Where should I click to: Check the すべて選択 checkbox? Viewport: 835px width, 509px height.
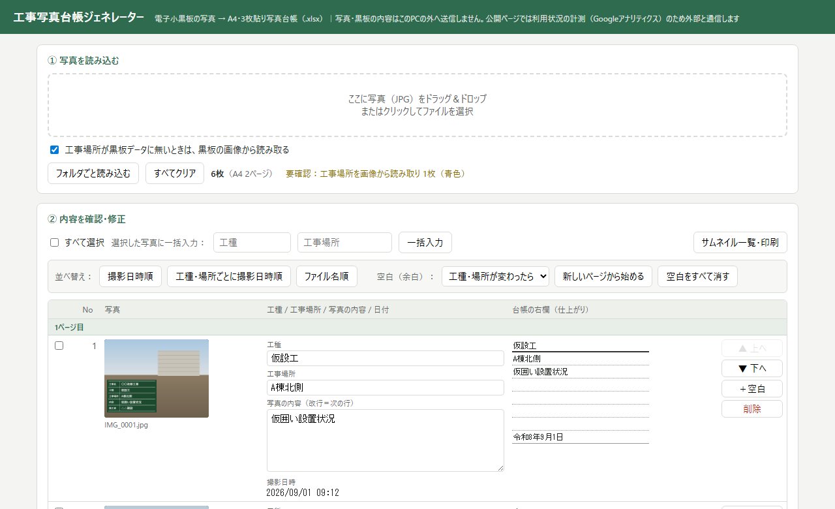click(54, 243)
